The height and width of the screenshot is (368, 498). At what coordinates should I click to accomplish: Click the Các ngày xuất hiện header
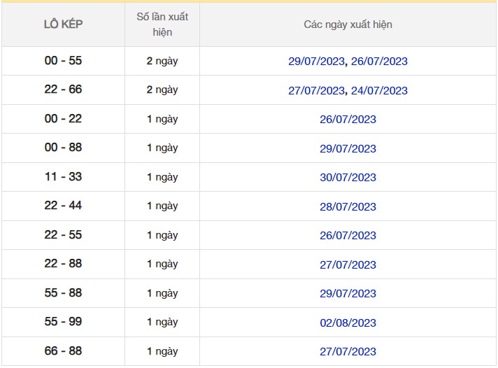click(348, 24)
